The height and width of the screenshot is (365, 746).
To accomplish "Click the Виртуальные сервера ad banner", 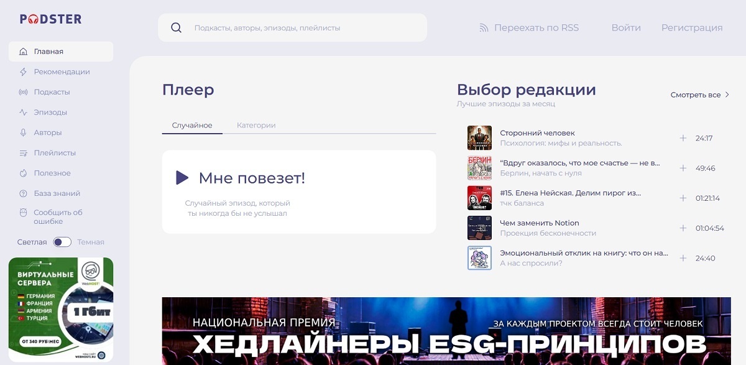I will [61, 310].
